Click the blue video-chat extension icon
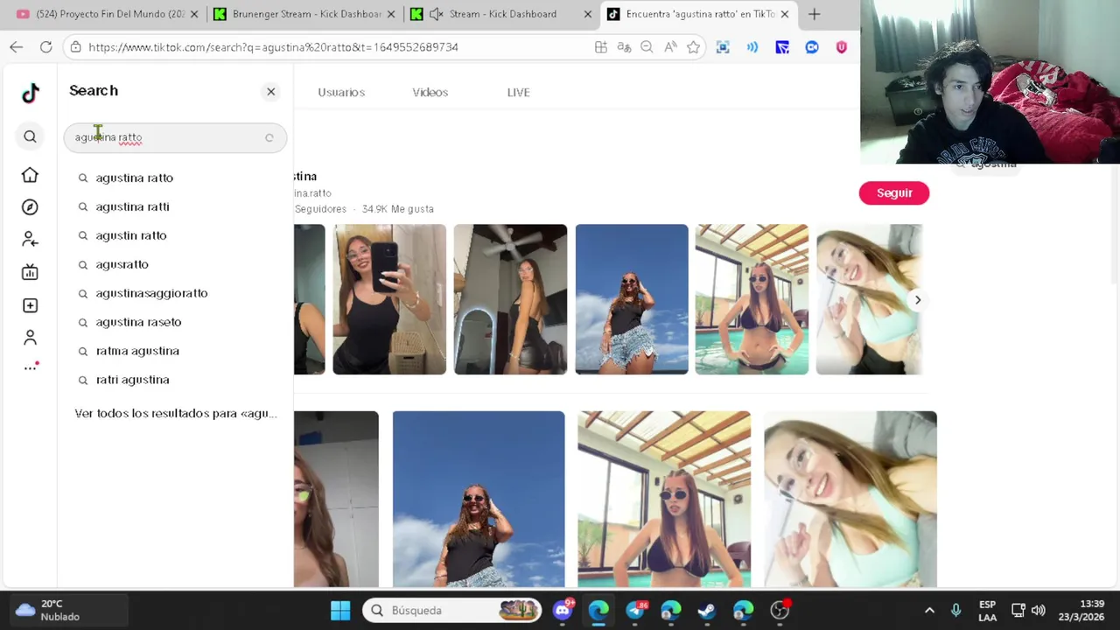The width and height of the screenshot is (1120, 630). (812, 47)
